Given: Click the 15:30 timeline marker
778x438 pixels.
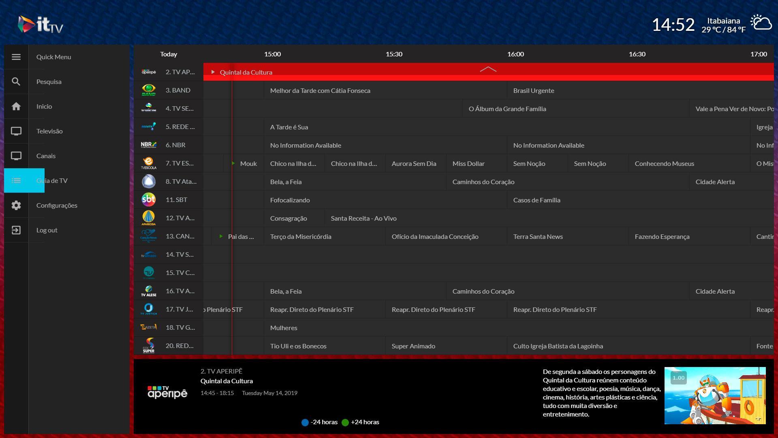Looking at the screenshot, I should click(394, 54).
